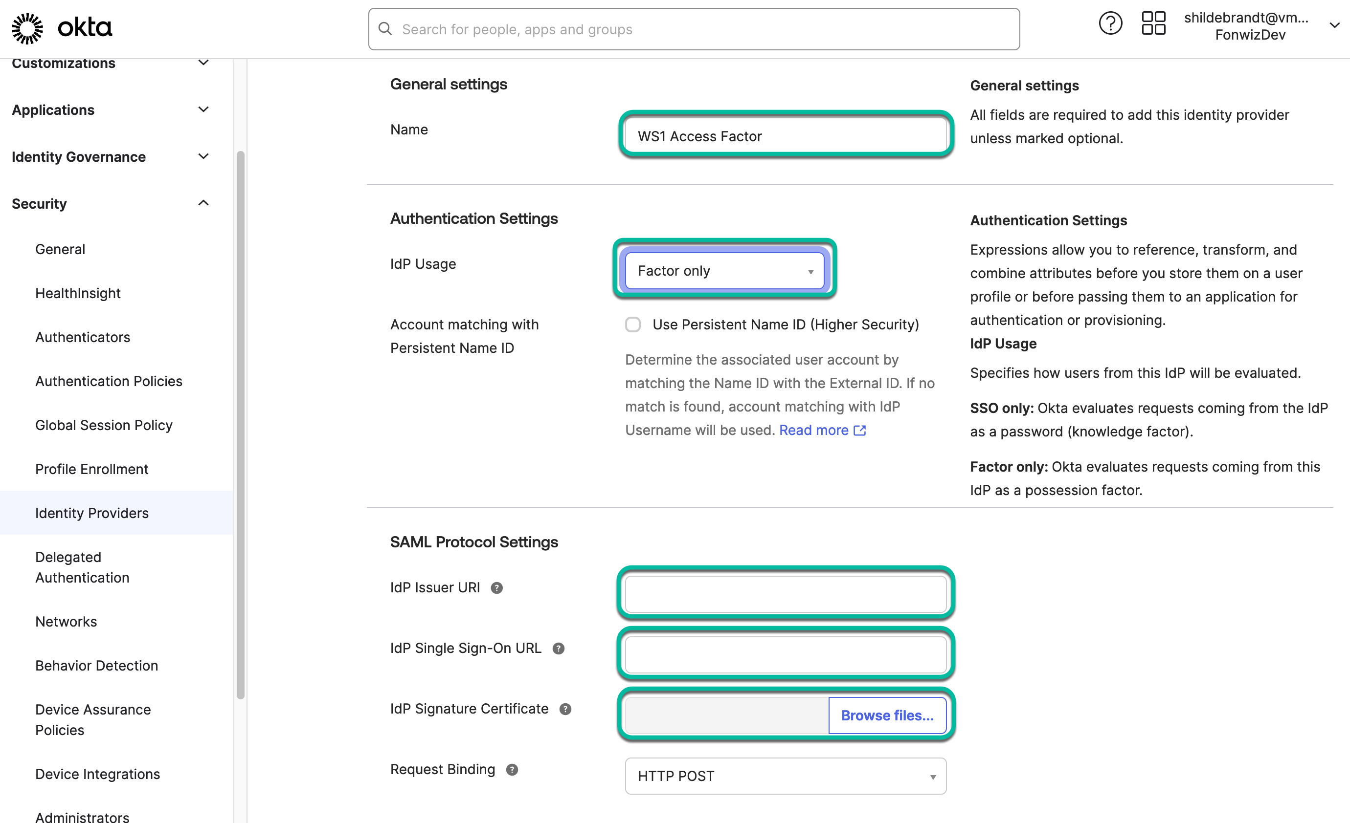Click the external link icon after Read more

point(859,431)
